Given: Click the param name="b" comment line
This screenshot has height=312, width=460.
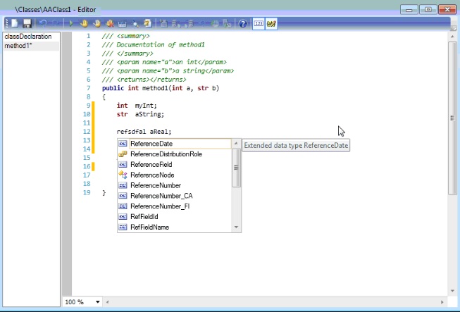Looking at the screenshot, I should pyautogui.click(x=168, y=71).
